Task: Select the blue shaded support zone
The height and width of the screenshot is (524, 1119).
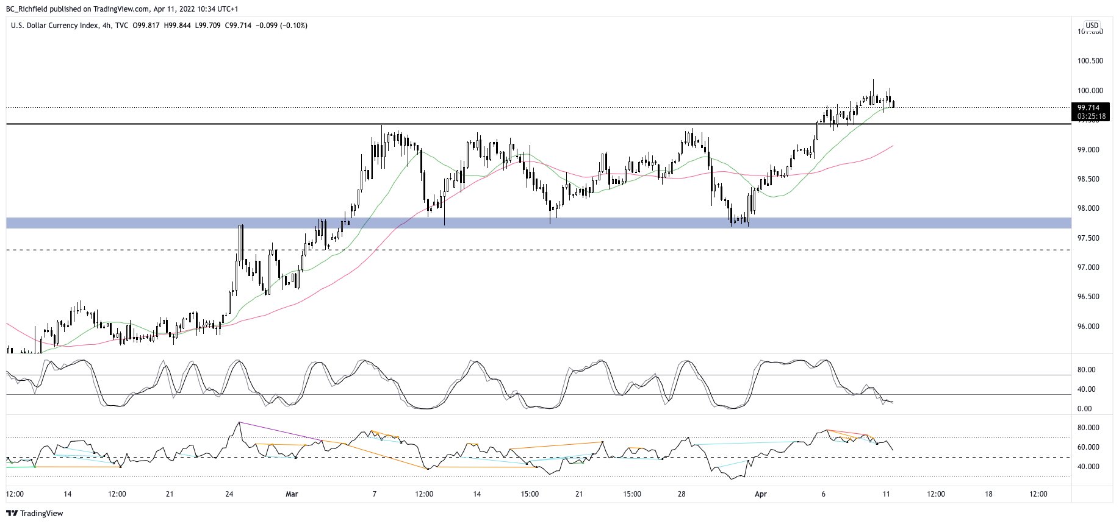Action: [549, 223]
